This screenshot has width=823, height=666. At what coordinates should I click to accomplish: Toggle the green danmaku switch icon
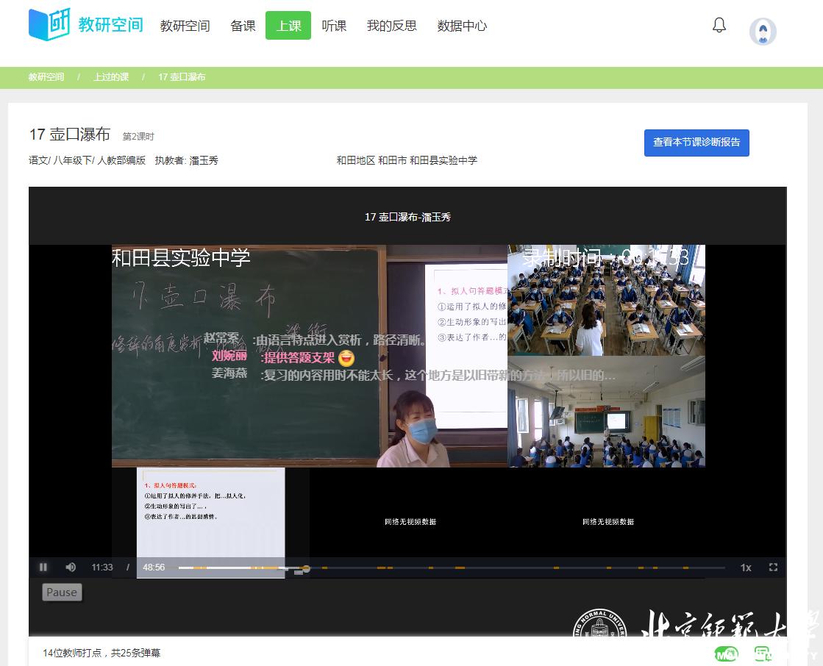[x=725, y=654]
